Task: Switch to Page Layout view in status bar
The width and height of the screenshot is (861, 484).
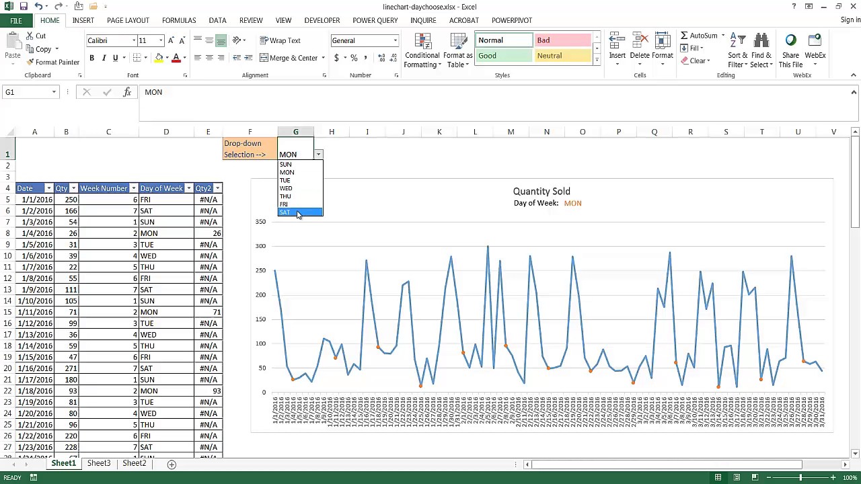Action: [737, 477]
